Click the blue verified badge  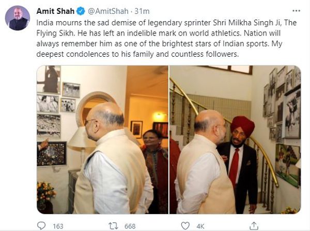point(81,11)
